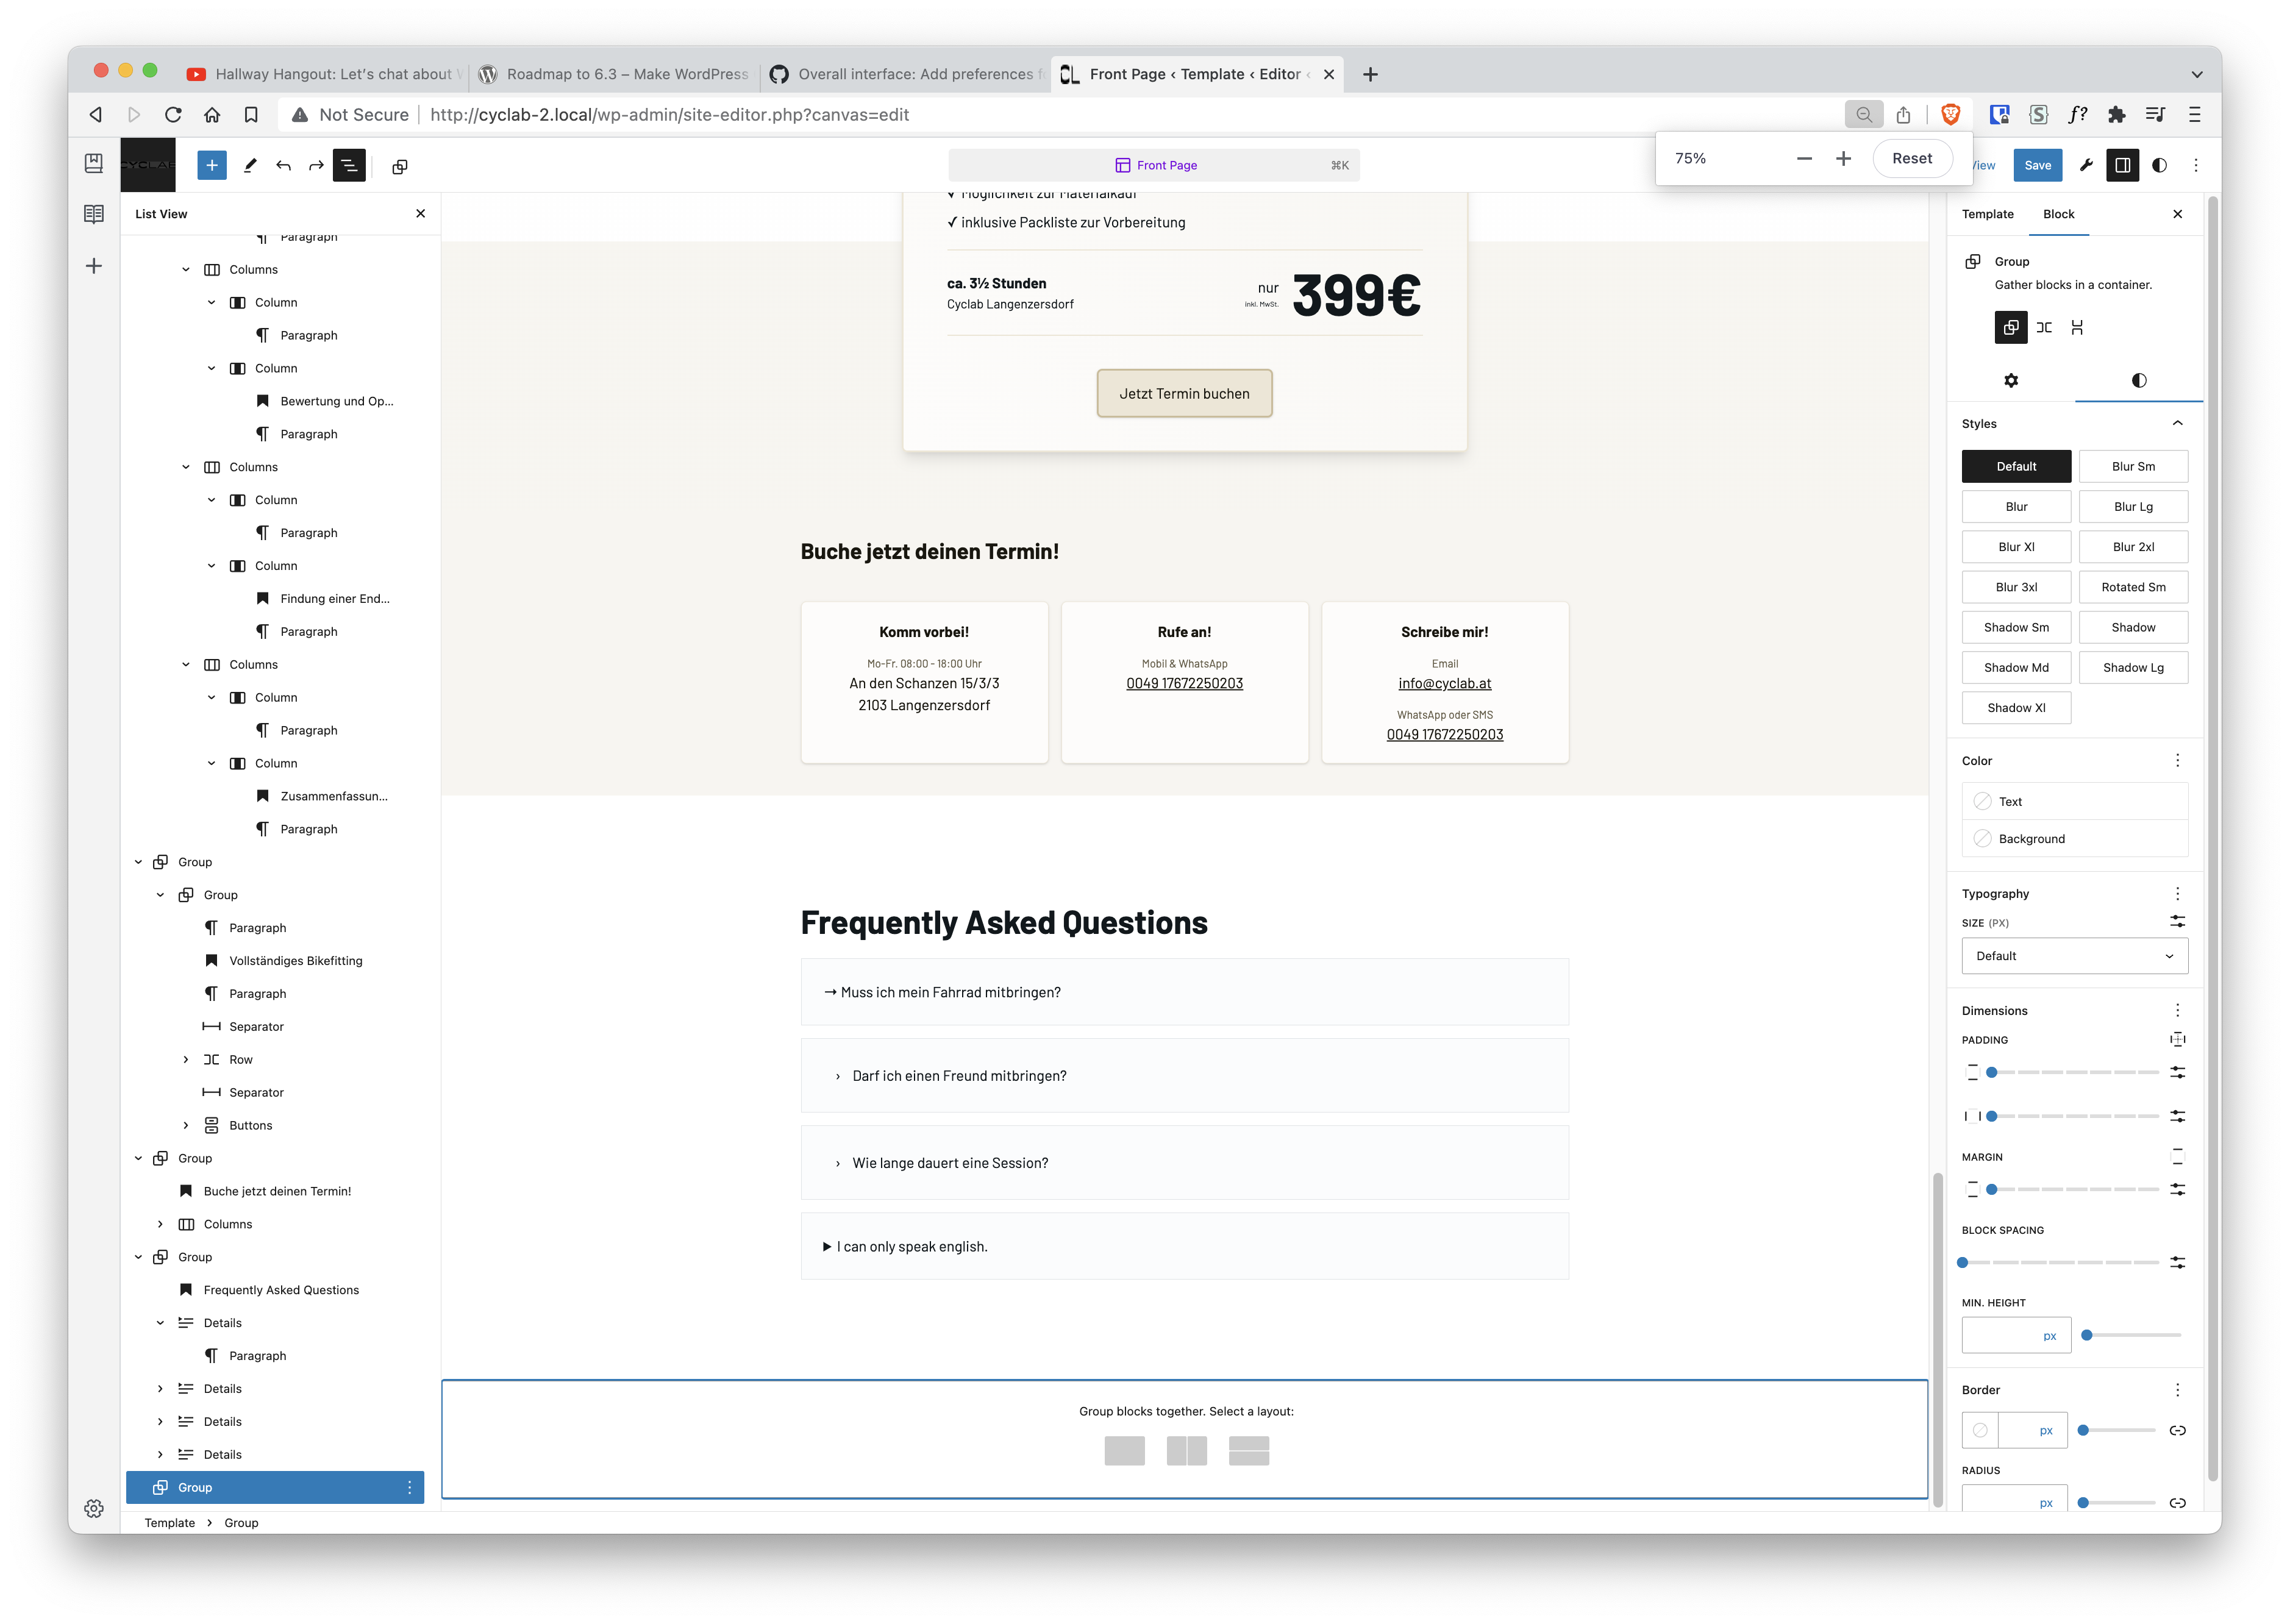Select the Row variation icon for Group
Viewport: 2290px width, 1624px height.
pos(2044,327)
